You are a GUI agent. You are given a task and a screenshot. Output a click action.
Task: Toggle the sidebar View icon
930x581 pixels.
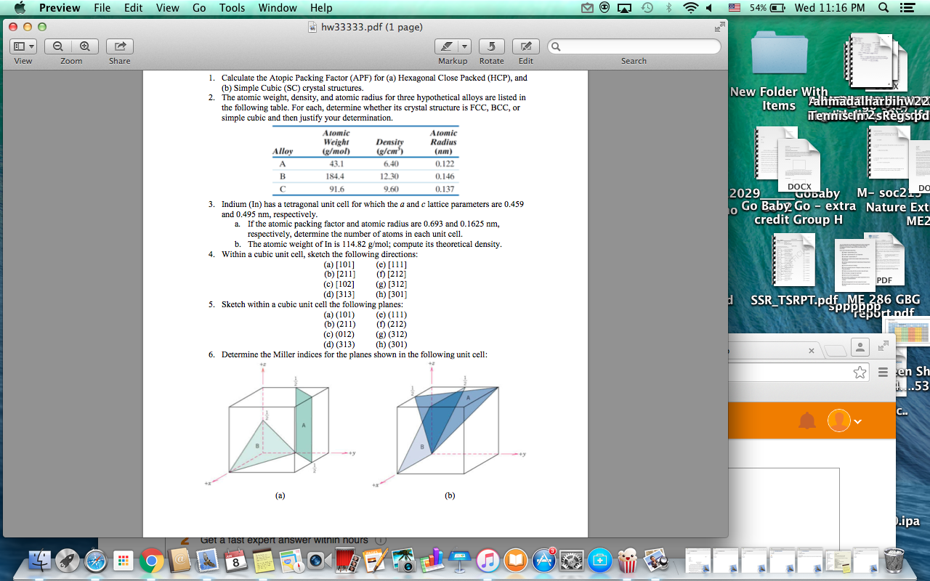click(x=18, y=46)
